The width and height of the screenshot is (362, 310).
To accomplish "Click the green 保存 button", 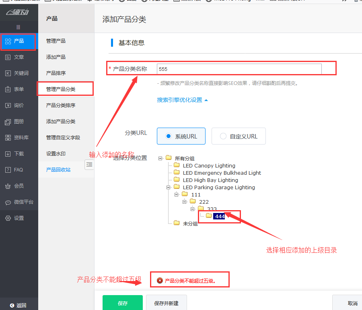I will (x=123, y=303).
